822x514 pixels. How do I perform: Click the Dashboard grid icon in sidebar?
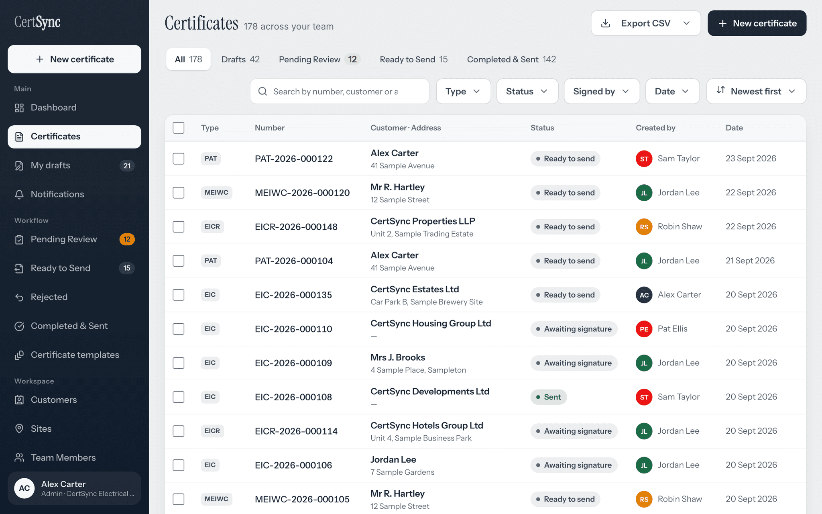pos(19,108)
